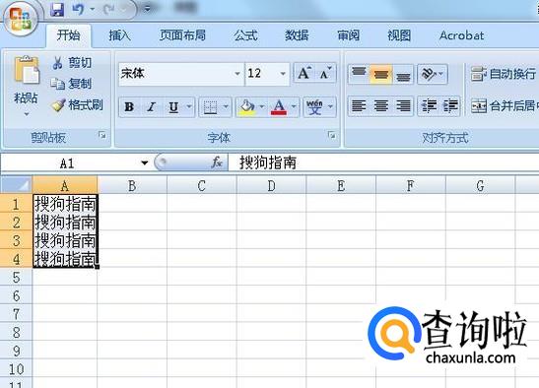
Task: Click the Decrease Font Size icon
Action: [325, 73]
